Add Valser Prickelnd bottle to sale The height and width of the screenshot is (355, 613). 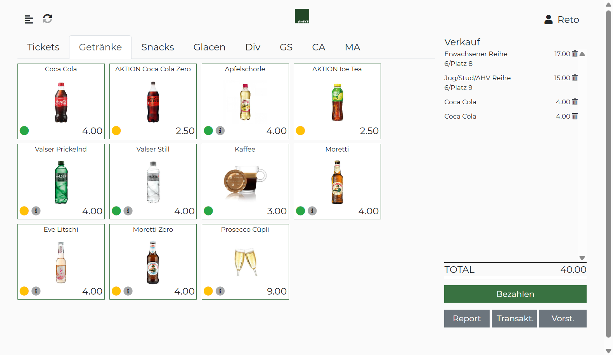tap(61, 183)
